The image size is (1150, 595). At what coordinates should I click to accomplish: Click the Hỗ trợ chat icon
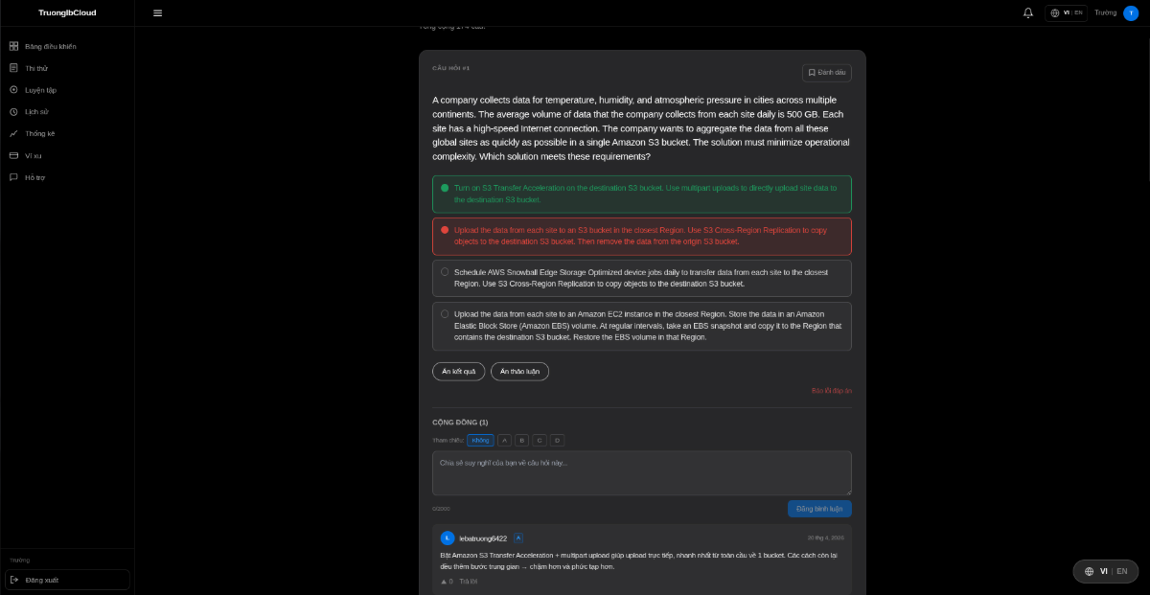coord(13,177)
